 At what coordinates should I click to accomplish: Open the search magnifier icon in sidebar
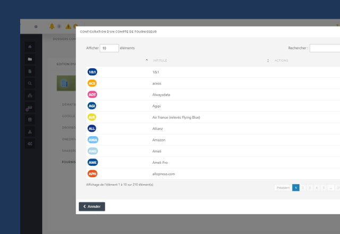(30, 83)
